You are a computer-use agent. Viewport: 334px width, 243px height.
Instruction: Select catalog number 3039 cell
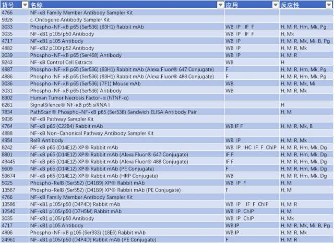pos(15,55)
